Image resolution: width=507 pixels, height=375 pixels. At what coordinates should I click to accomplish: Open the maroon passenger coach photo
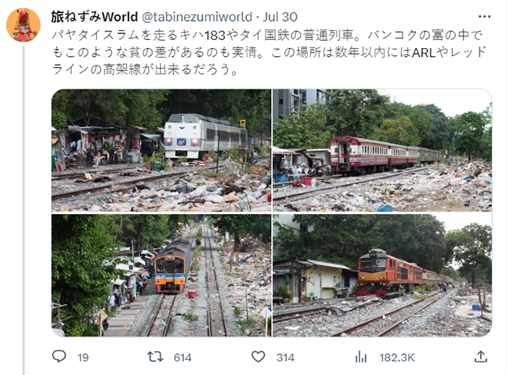(x=382, y=150)
